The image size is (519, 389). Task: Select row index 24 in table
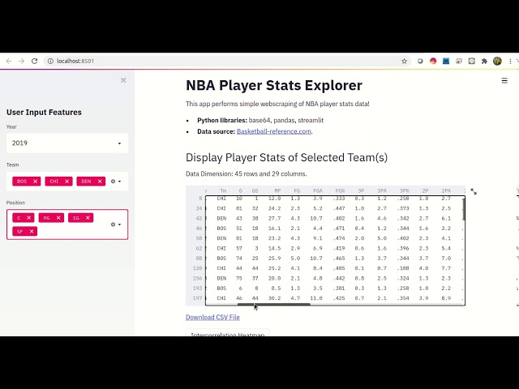point(199,208)
